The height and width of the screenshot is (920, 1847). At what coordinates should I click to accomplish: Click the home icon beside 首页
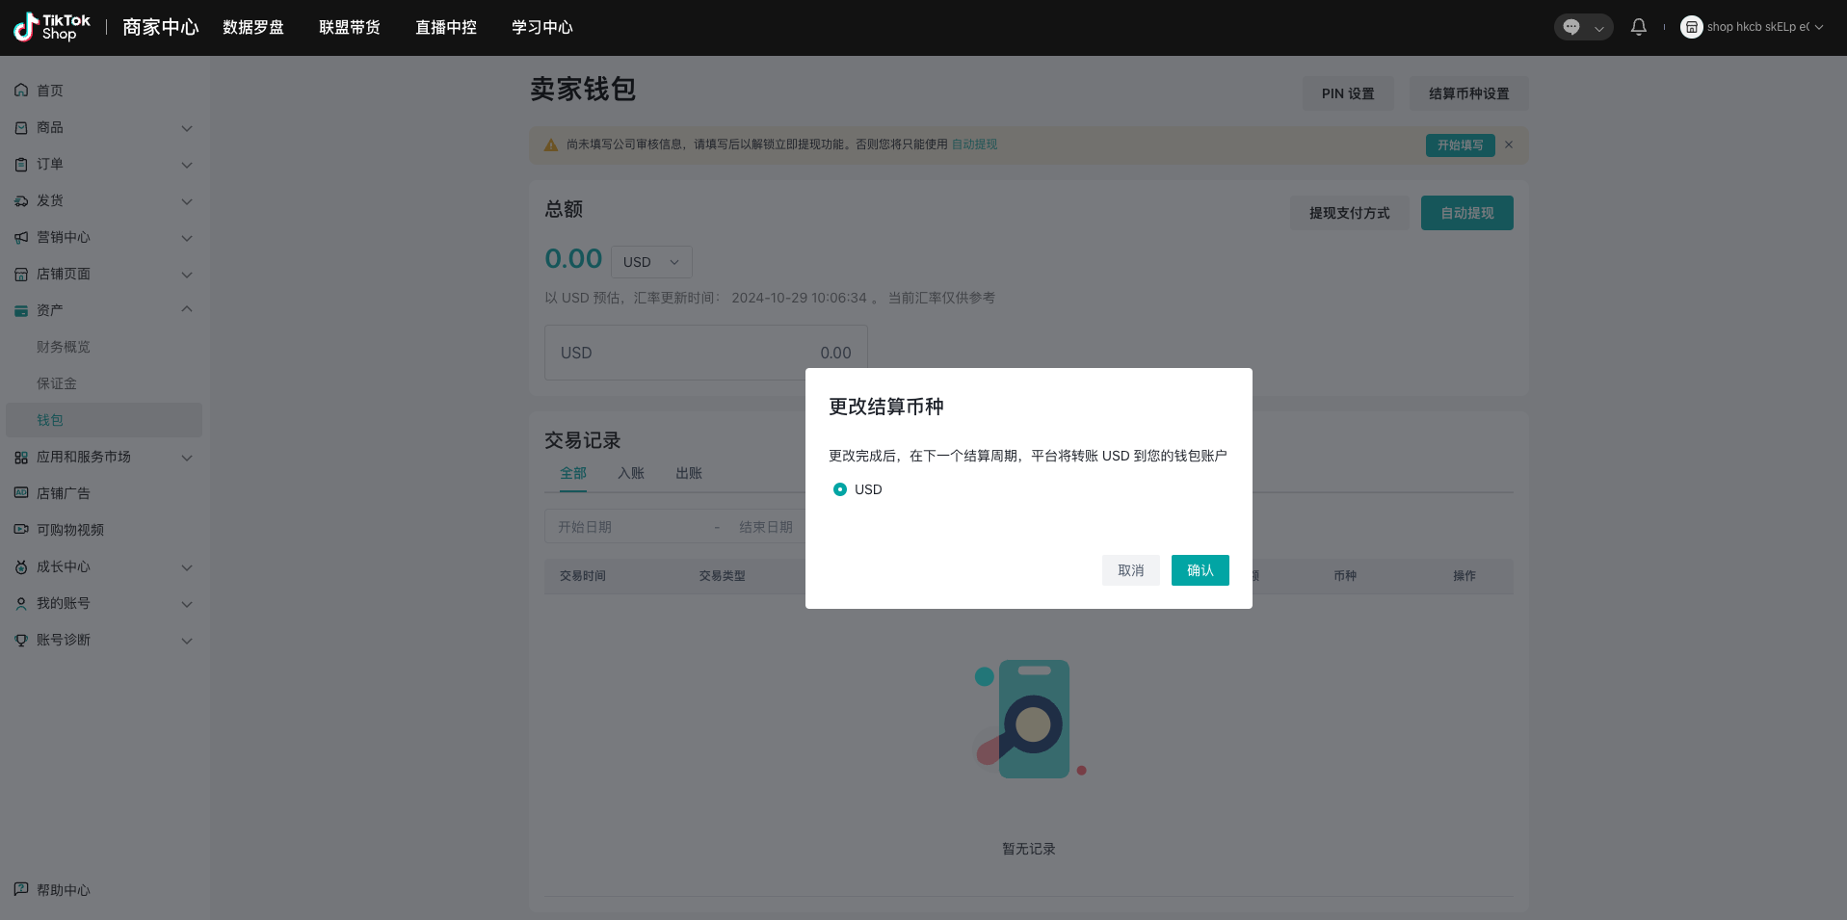click(21, 91)
